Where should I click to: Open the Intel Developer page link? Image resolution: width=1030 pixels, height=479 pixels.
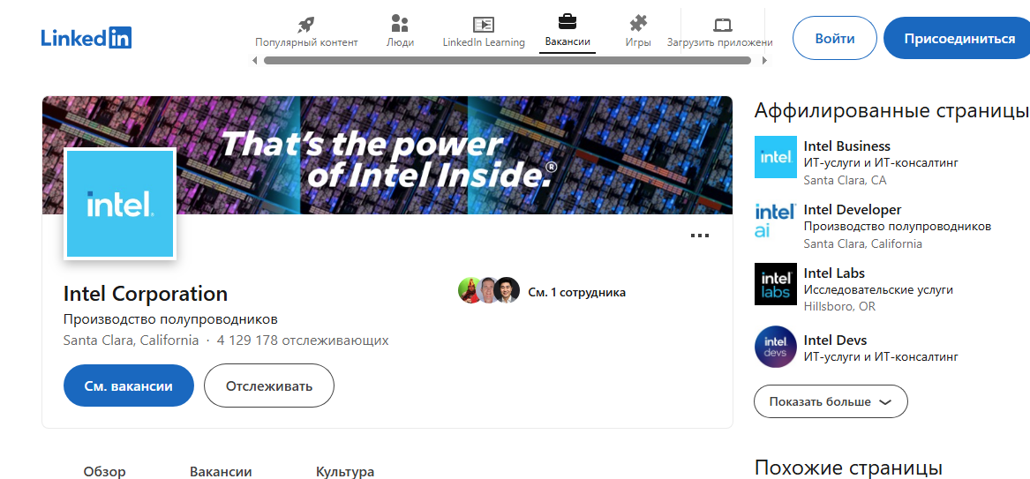click(x=853, y=209)
